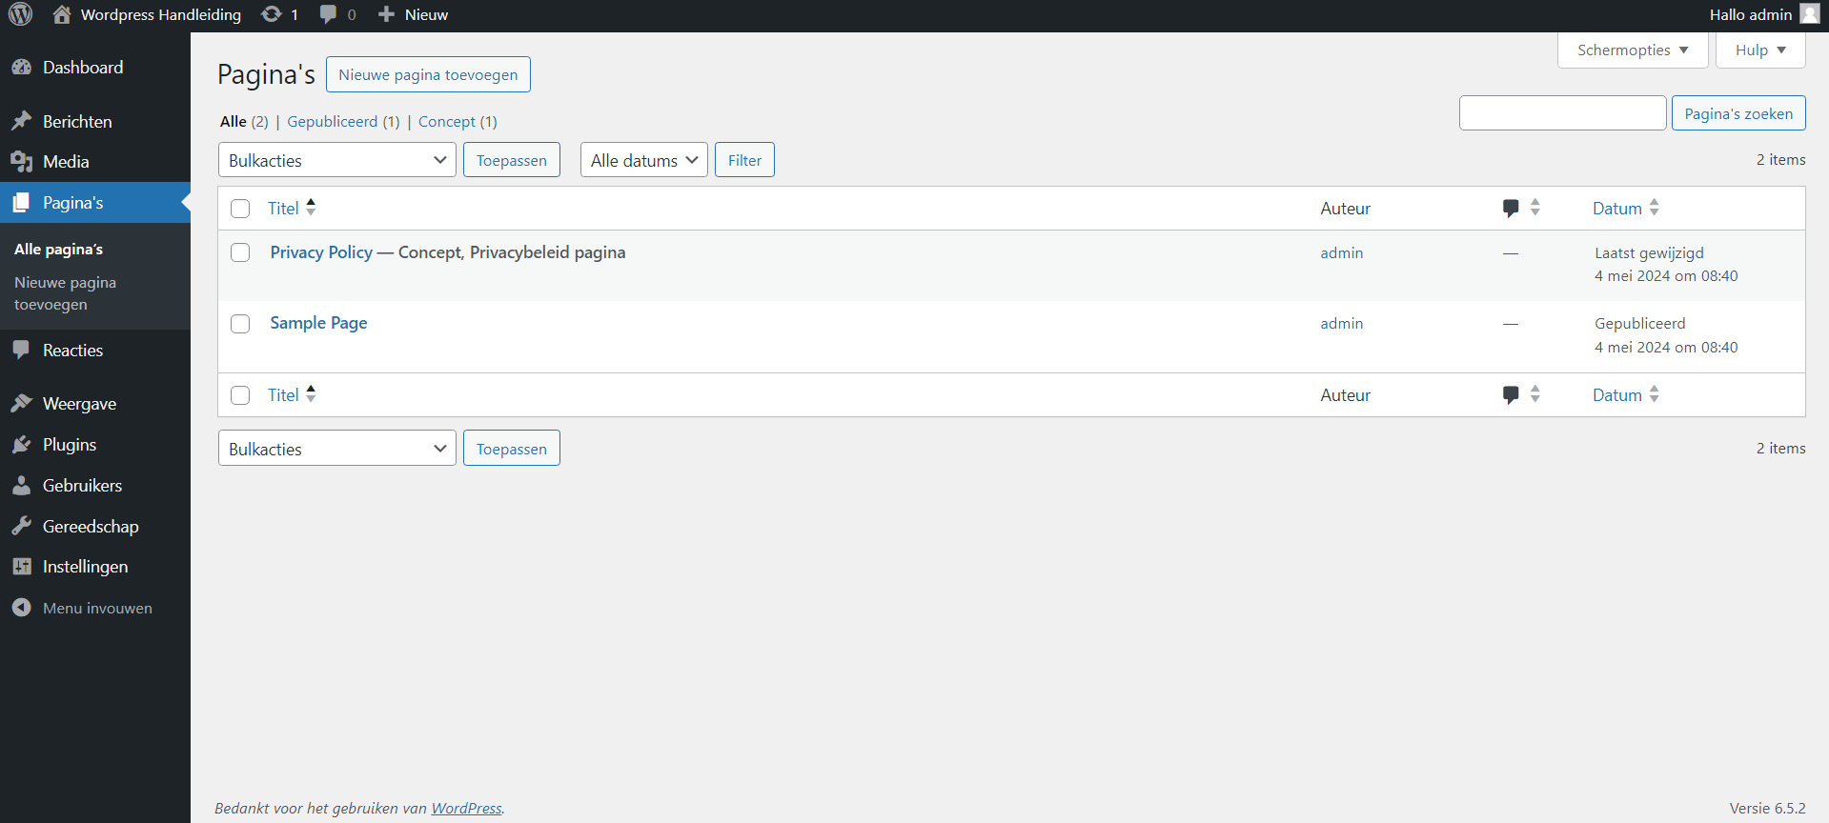This screenshot has width=1829, height=823.
Task: Open the Alle datums dropdown
Action: click(644, 160)
